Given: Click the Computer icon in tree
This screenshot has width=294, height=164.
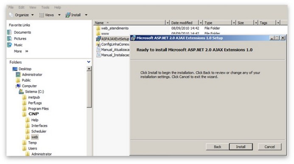Looking at the screenshot, I should 18,86.
